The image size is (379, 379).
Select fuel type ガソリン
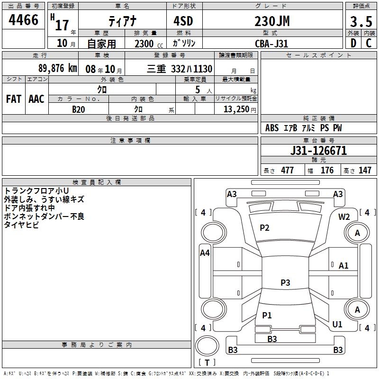pyautogui.click(x=184, y=43)
